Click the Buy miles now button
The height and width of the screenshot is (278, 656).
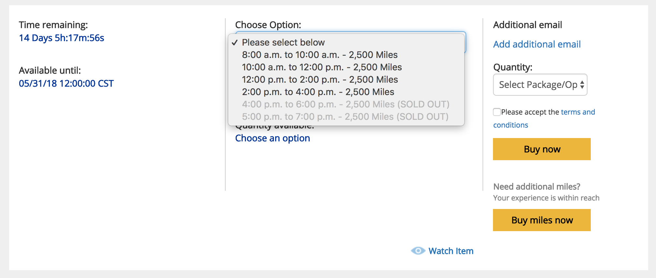tap(542, 220)
